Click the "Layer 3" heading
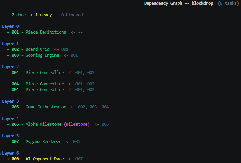 coord(10,101)
